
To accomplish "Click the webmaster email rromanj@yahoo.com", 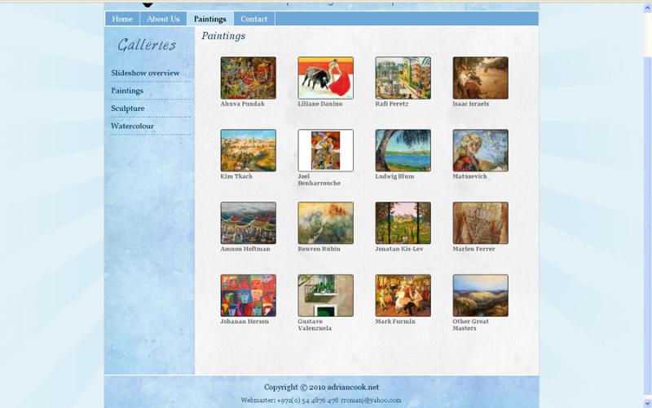I will pyautogui.click(x=371, y=401).
